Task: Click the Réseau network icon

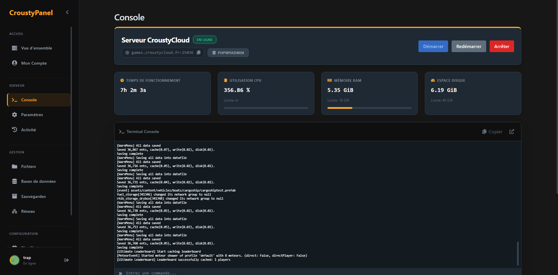Action: click(15, 211)
